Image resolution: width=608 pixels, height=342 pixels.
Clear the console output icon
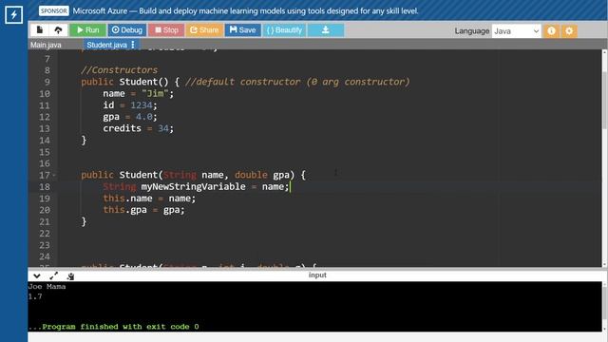pyautogui.click(x=70, y=276)
